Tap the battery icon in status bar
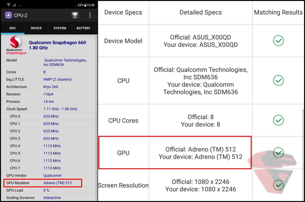The image size is (305, 202). click(85, 5)
